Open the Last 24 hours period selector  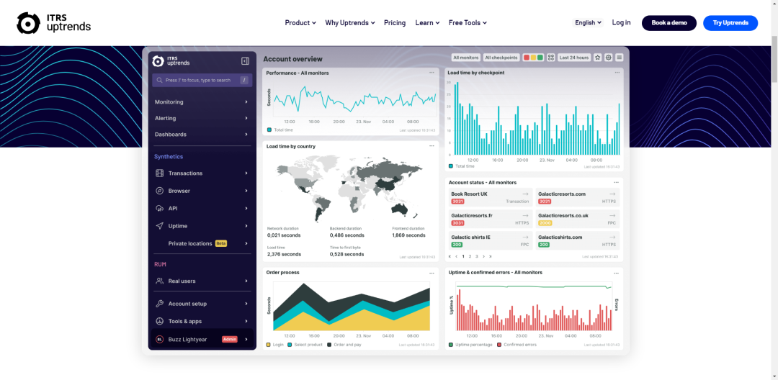point(574,58)
